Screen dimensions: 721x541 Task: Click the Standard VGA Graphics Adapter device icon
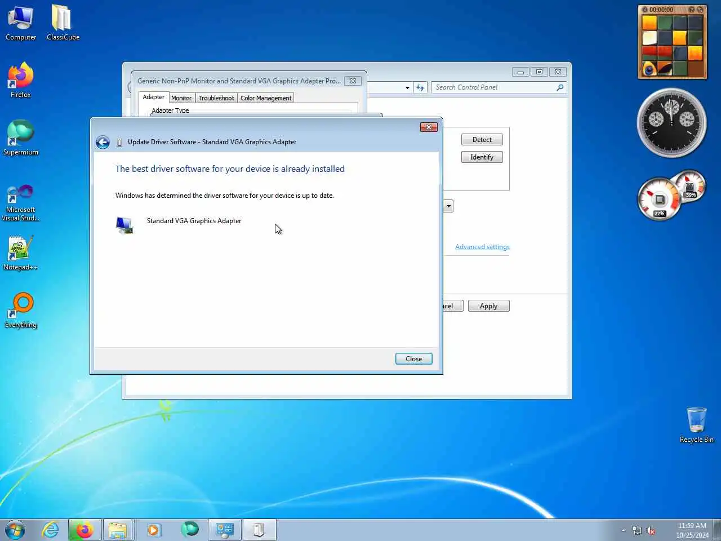click(124, 225)
